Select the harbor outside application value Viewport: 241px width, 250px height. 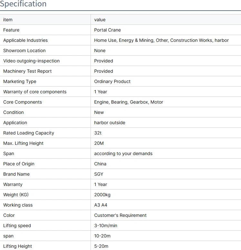(110, 123)
